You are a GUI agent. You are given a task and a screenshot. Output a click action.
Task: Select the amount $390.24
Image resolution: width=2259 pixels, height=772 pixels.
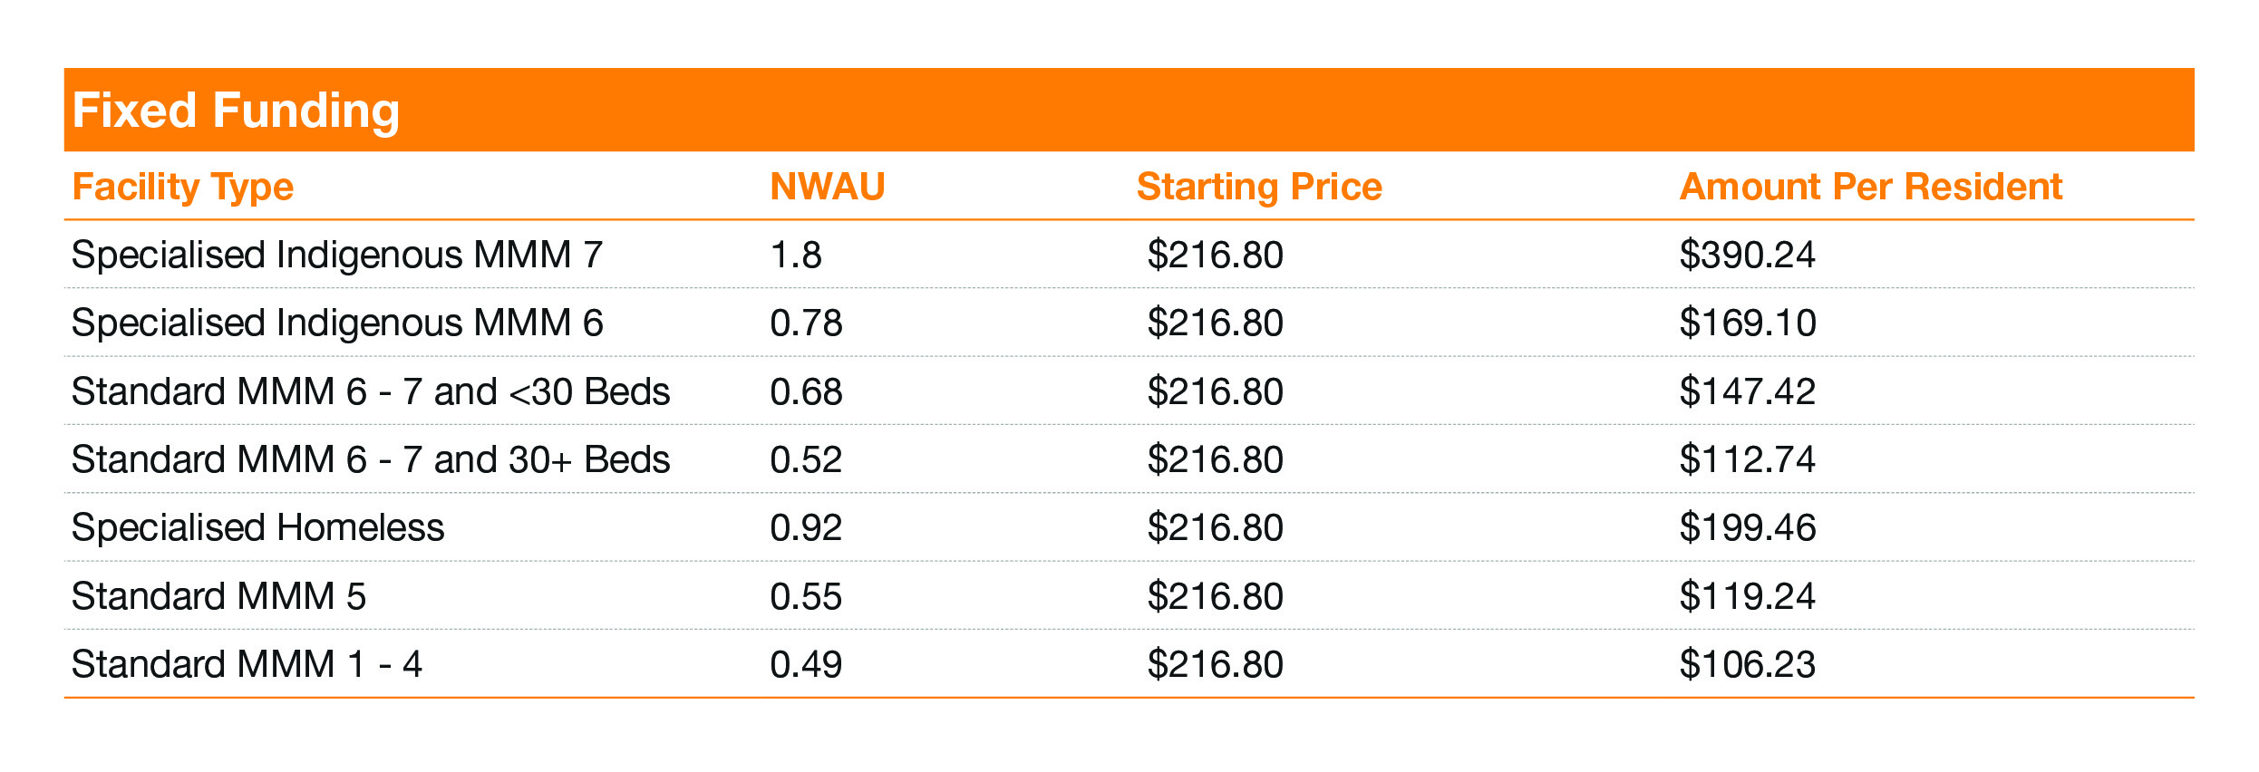[1748, 255]
